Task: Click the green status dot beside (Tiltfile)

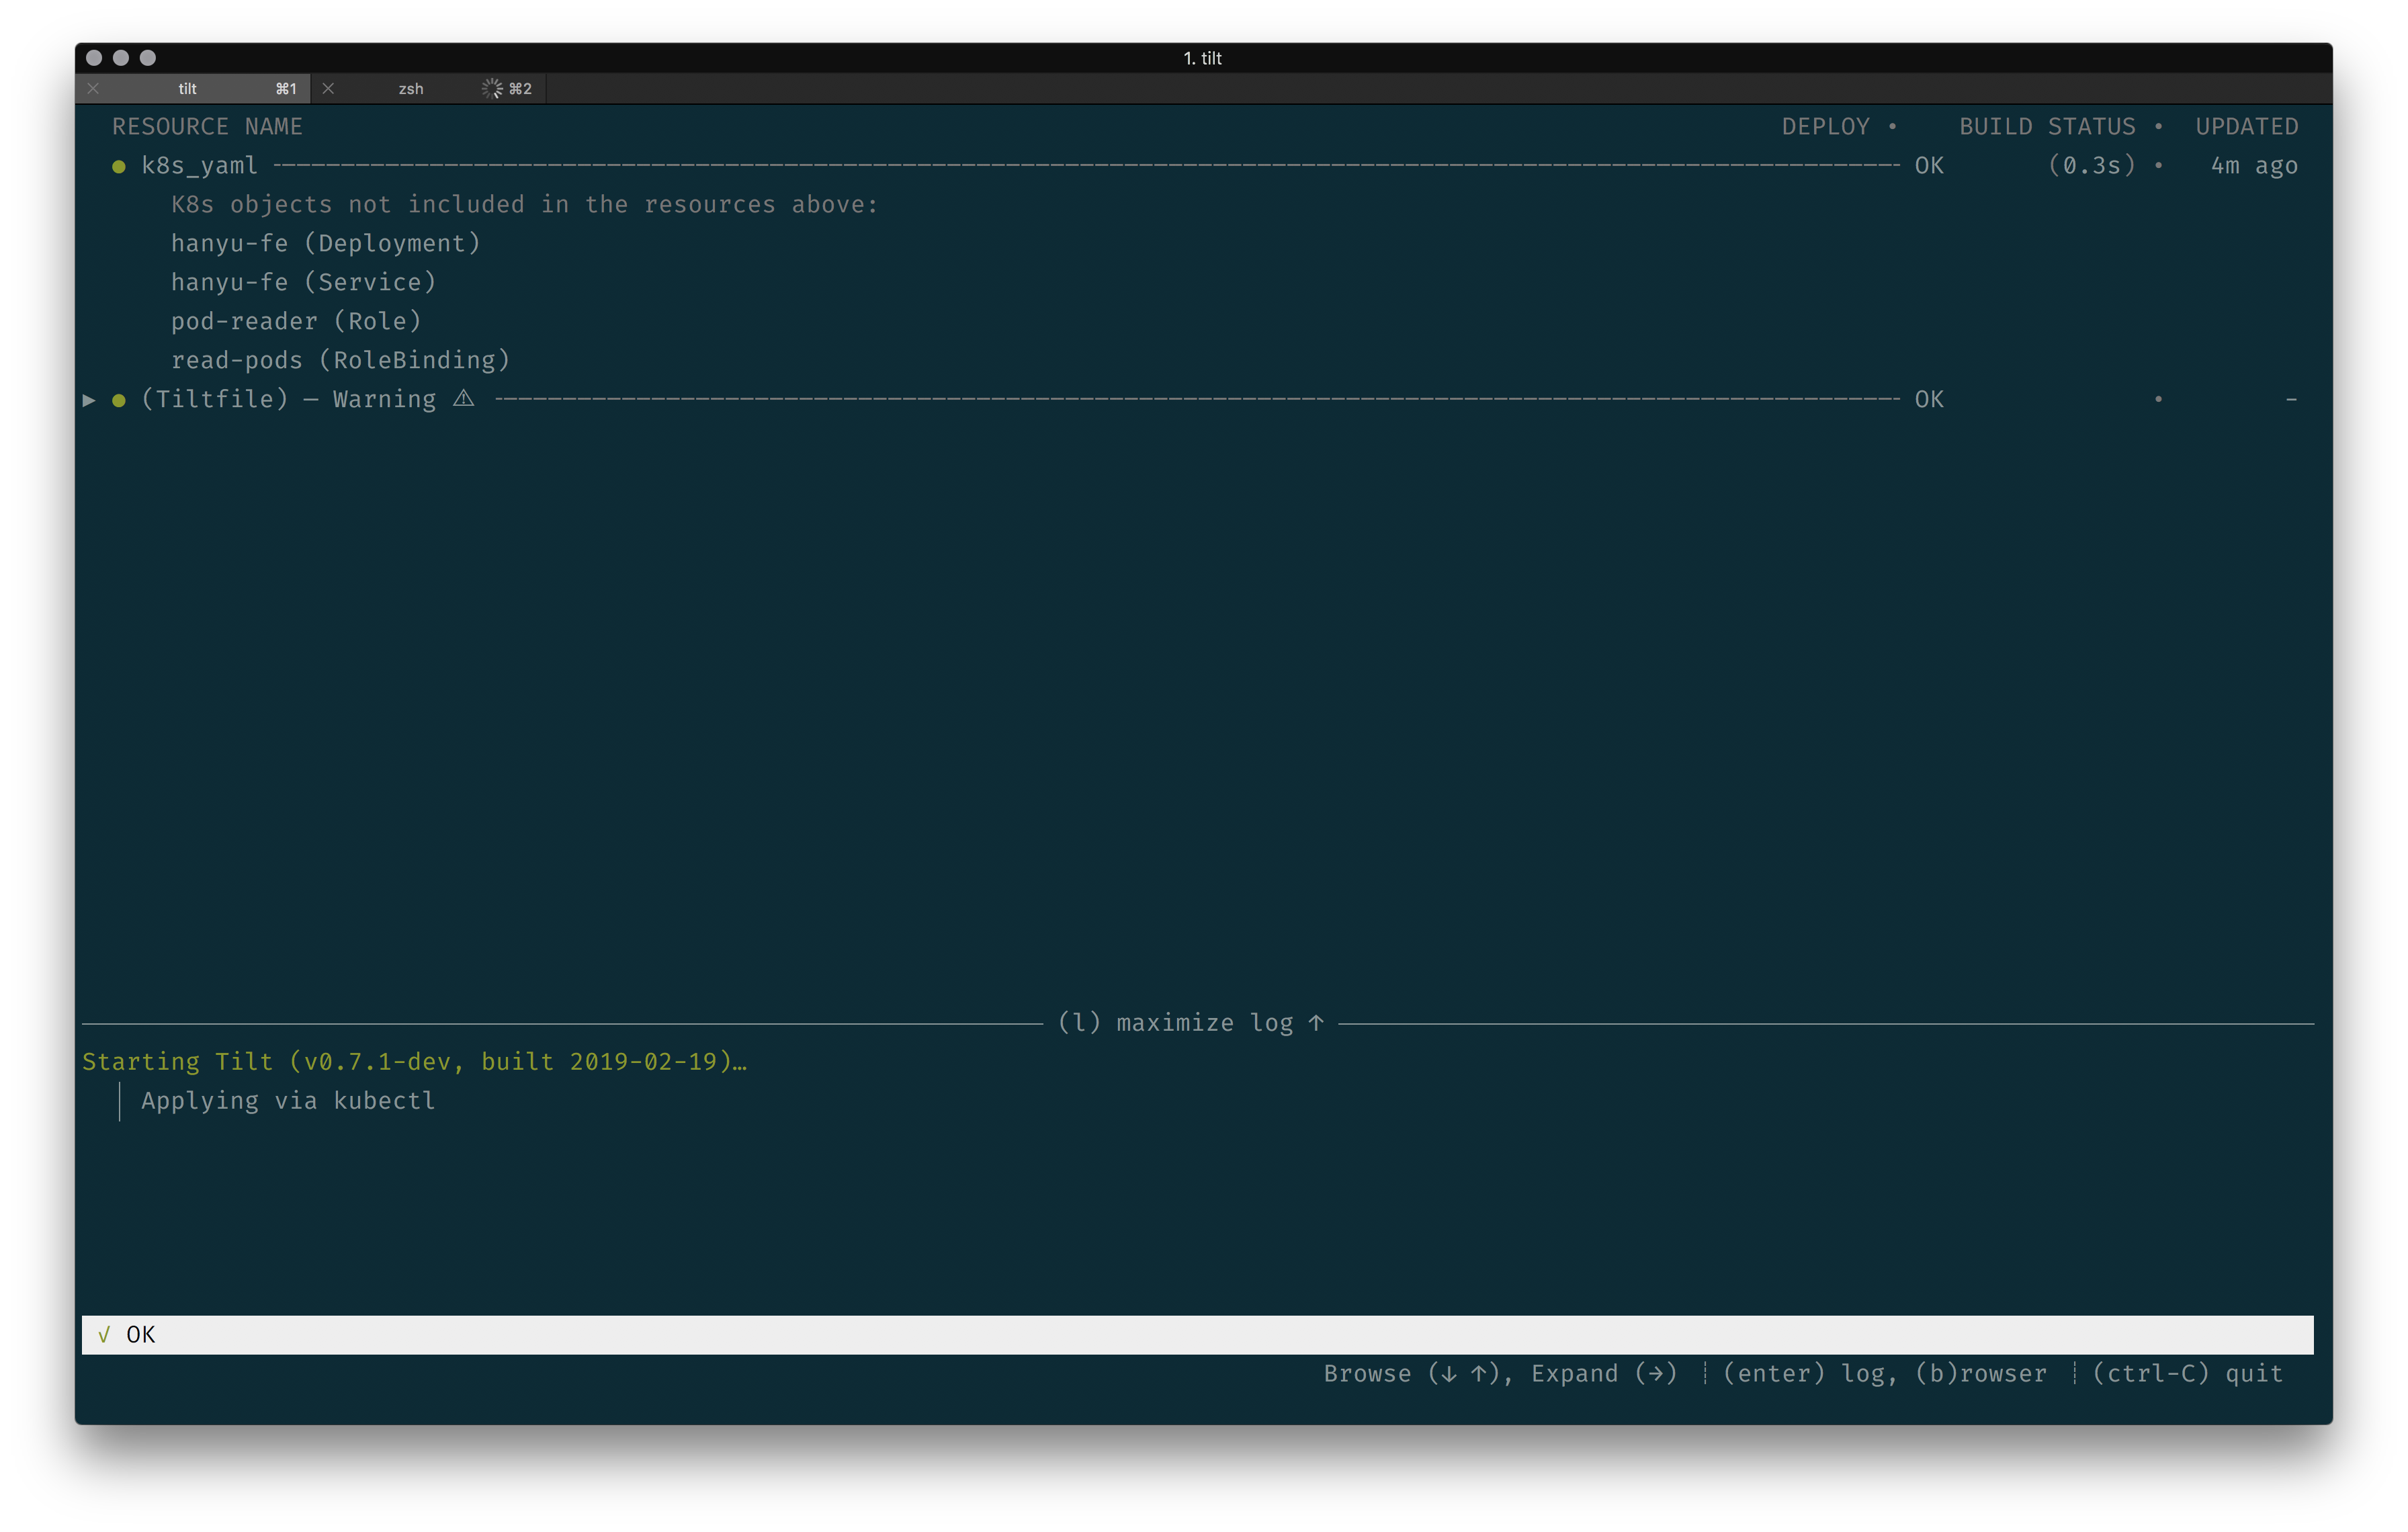Action: pyautogui.click(x=119, y=401)
